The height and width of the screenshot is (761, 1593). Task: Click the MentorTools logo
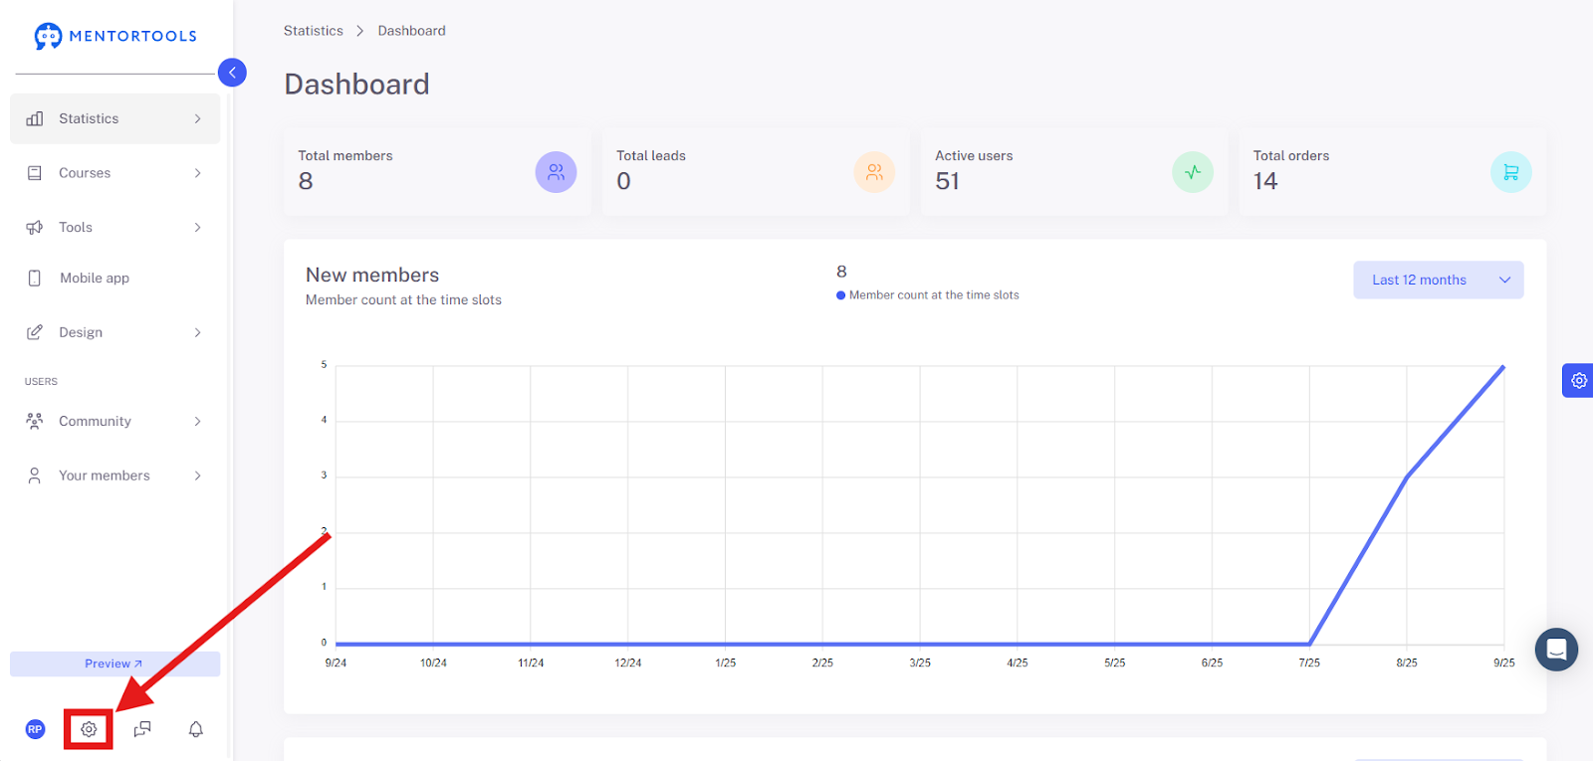click(115, 36)
